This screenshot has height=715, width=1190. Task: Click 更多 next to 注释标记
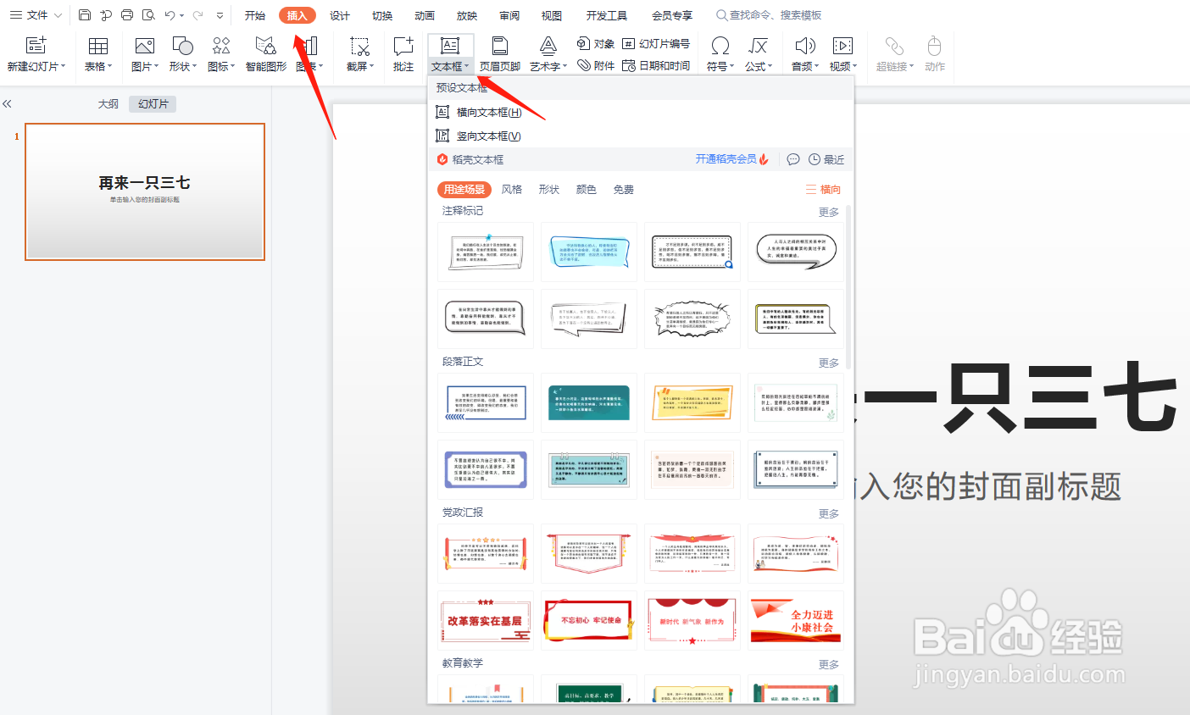point(829,212)
